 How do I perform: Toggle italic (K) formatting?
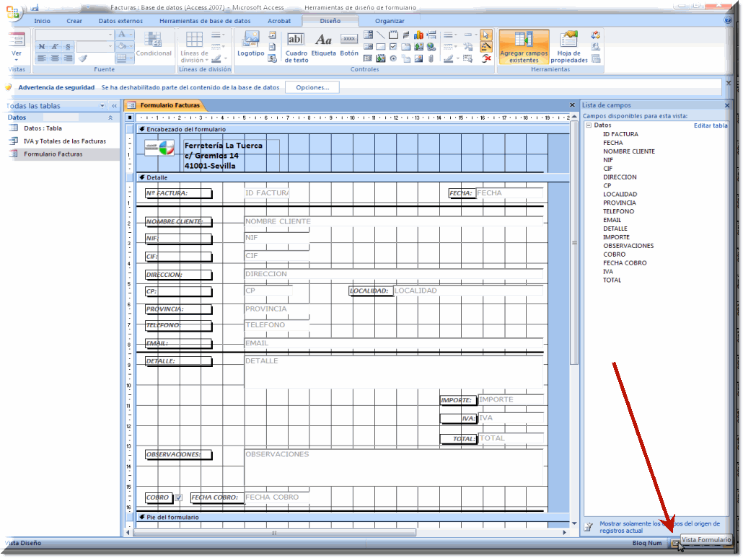point(55,47)
